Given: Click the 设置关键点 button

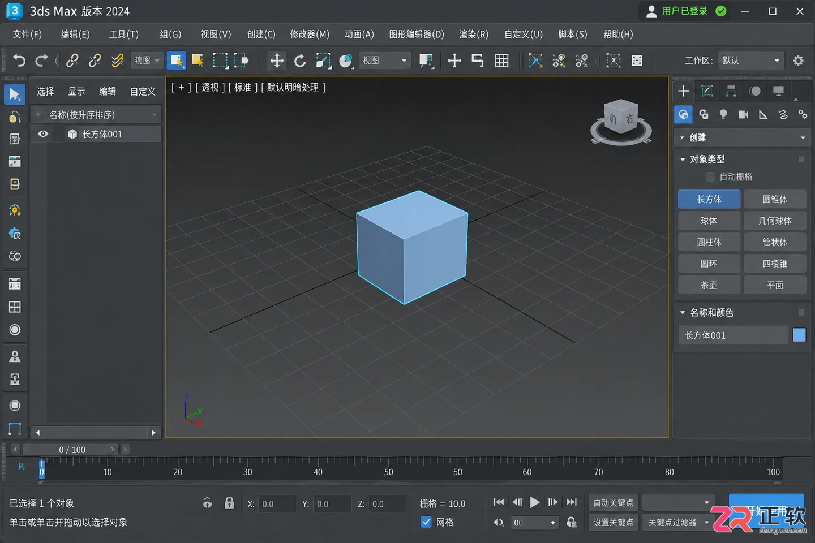Looking at the screenshot, I should coord(613,522).
